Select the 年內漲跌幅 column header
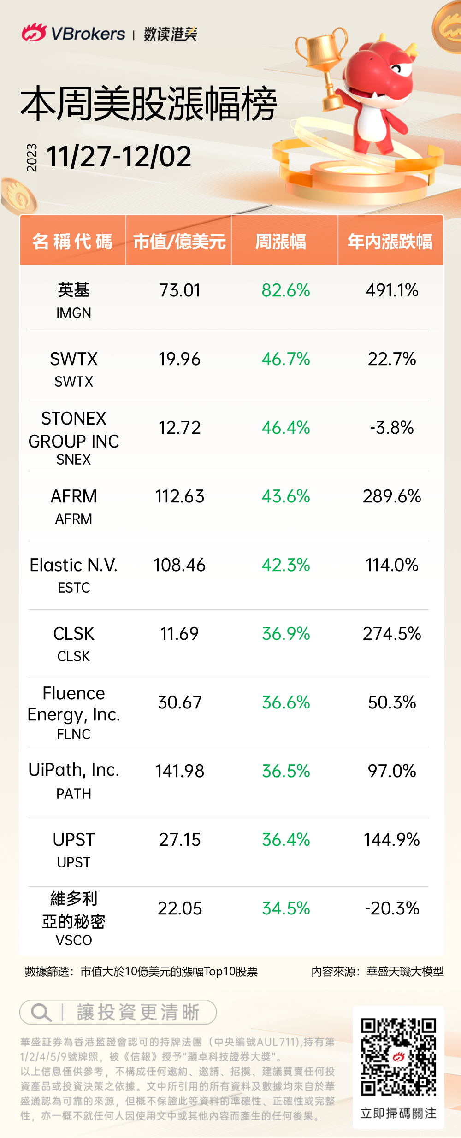 coord(390,241)
